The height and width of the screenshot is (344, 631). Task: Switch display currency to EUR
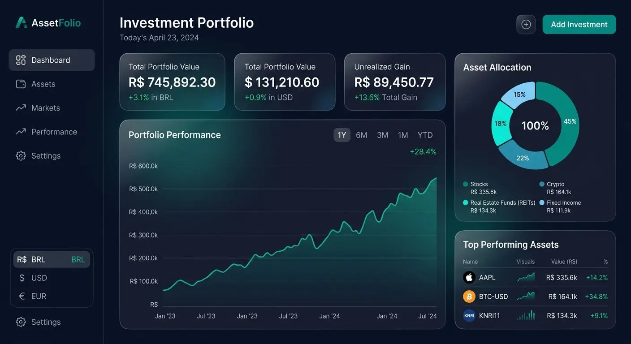point(51,297)
